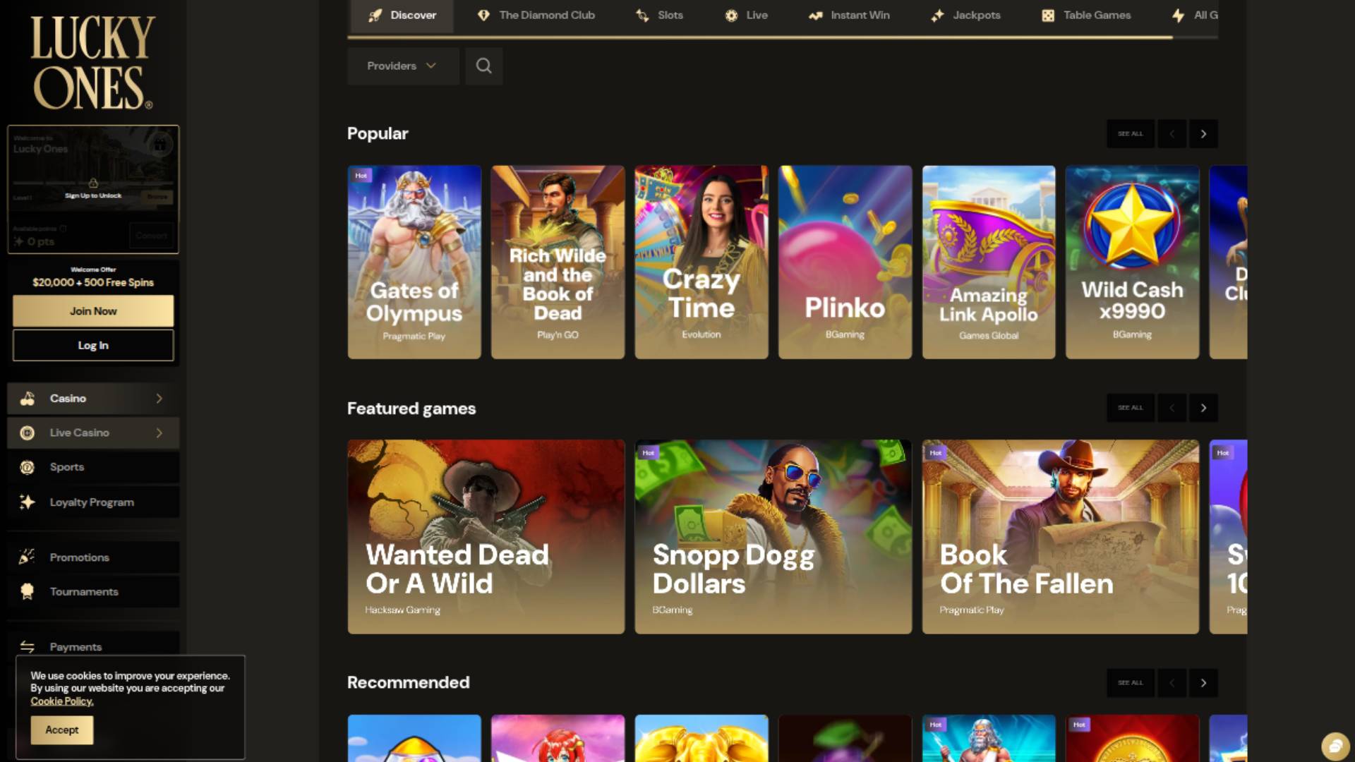Click the Slots tab icon
Image resolution: width=1355 pixels, height=762 pixels.
642,15
